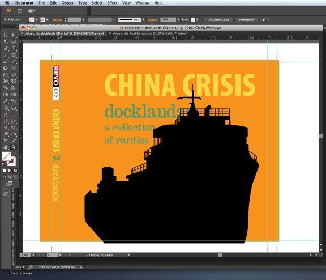Select the Pencil tool

[14, 62]
